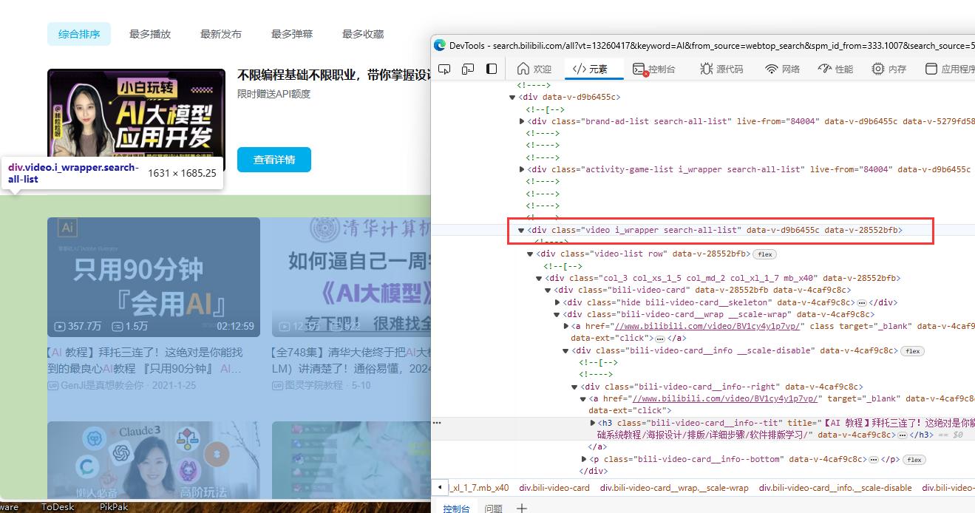Switch to the 欢迎 Welcome tab

534,68
